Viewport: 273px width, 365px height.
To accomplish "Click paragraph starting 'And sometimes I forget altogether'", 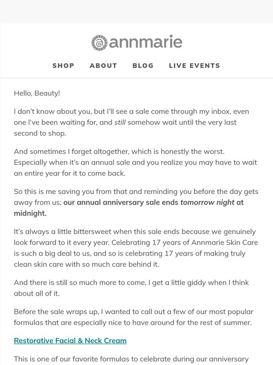I will [x=135, y=162].
